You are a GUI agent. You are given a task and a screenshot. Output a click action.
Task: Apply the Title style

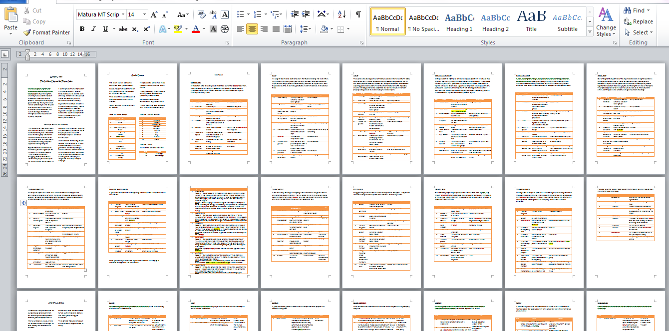531,22
